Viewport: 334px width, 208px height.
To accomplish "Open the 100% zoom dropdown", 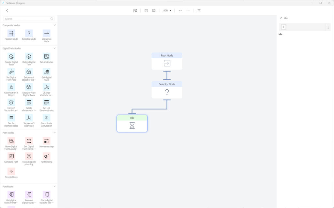I will [x=167, y=10].
